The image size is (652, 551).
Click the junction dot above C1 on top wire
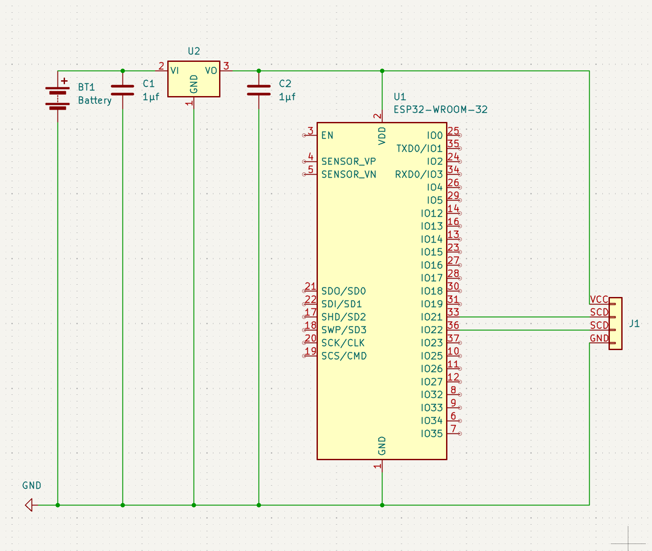coord(122,71)
